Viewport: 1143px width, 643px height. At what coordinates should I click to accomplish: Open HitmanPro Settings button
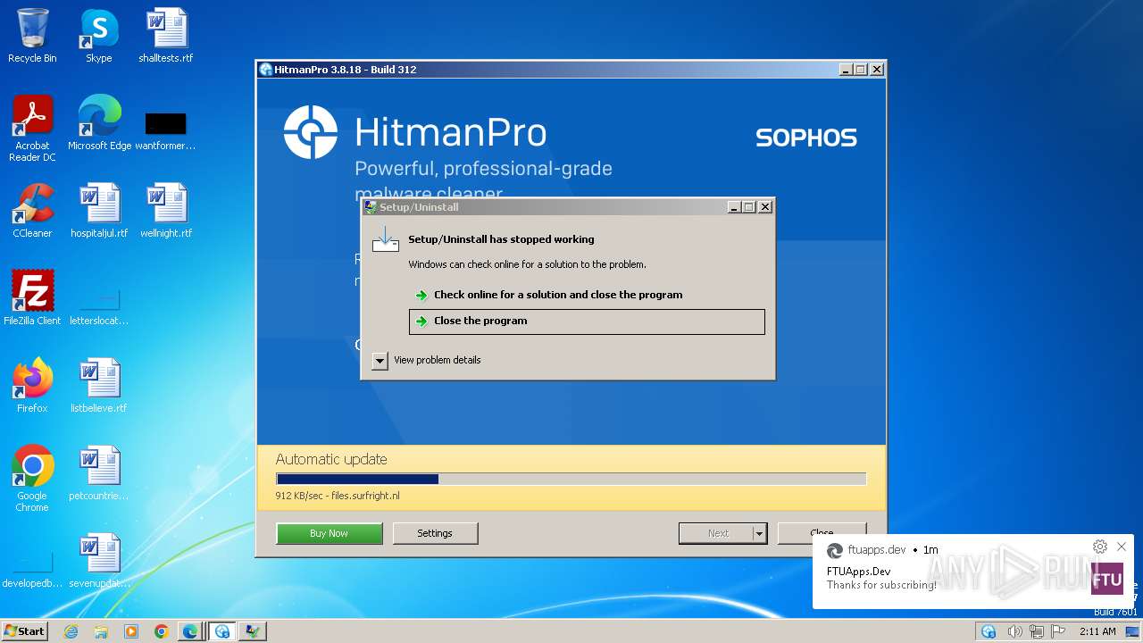click(x=435, y=533)
